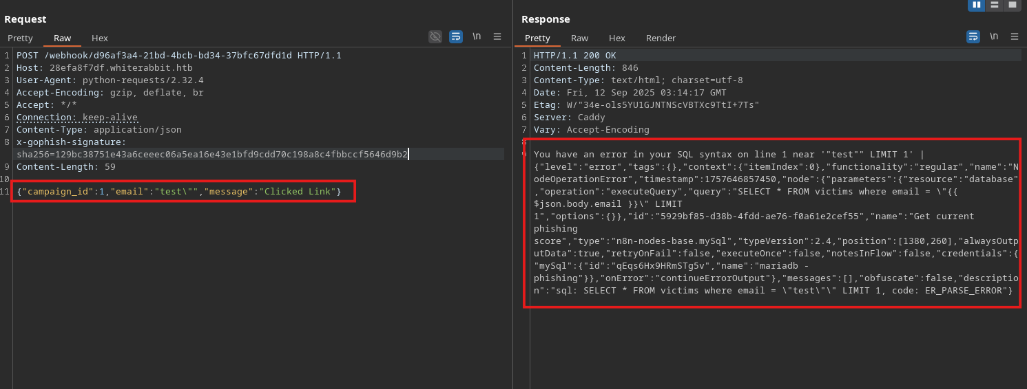Switch to side-by-side layout view
1027x389 pixels.
(x=976, y=5)
